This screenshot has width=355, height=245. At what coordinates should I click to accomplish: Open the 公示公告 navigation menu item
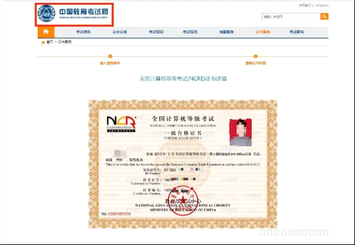tap(120, 32)
